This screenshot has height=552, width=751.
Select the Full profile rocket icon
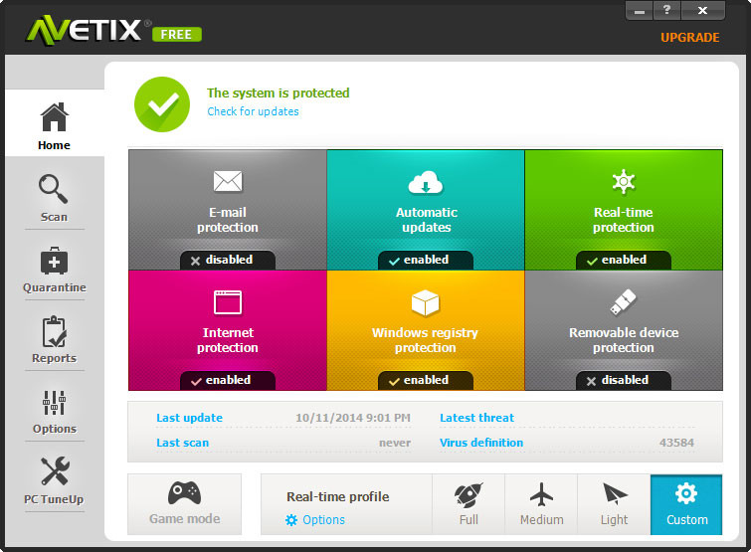coord(469,495)
